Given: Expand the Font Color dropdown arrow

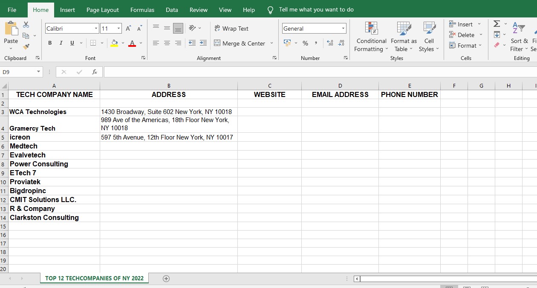Looking at the screenshot, I should click(x=141, y=43).
